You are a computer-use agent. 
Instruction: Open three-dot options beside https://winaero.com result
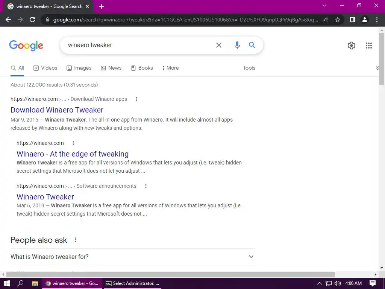click(73, 143)
